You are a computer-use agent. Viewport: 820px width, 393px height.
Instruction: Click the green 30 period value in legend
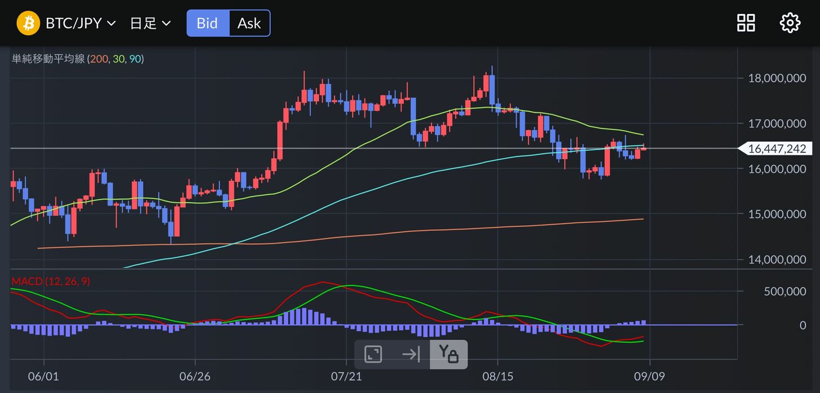click(x=118, y=59)
